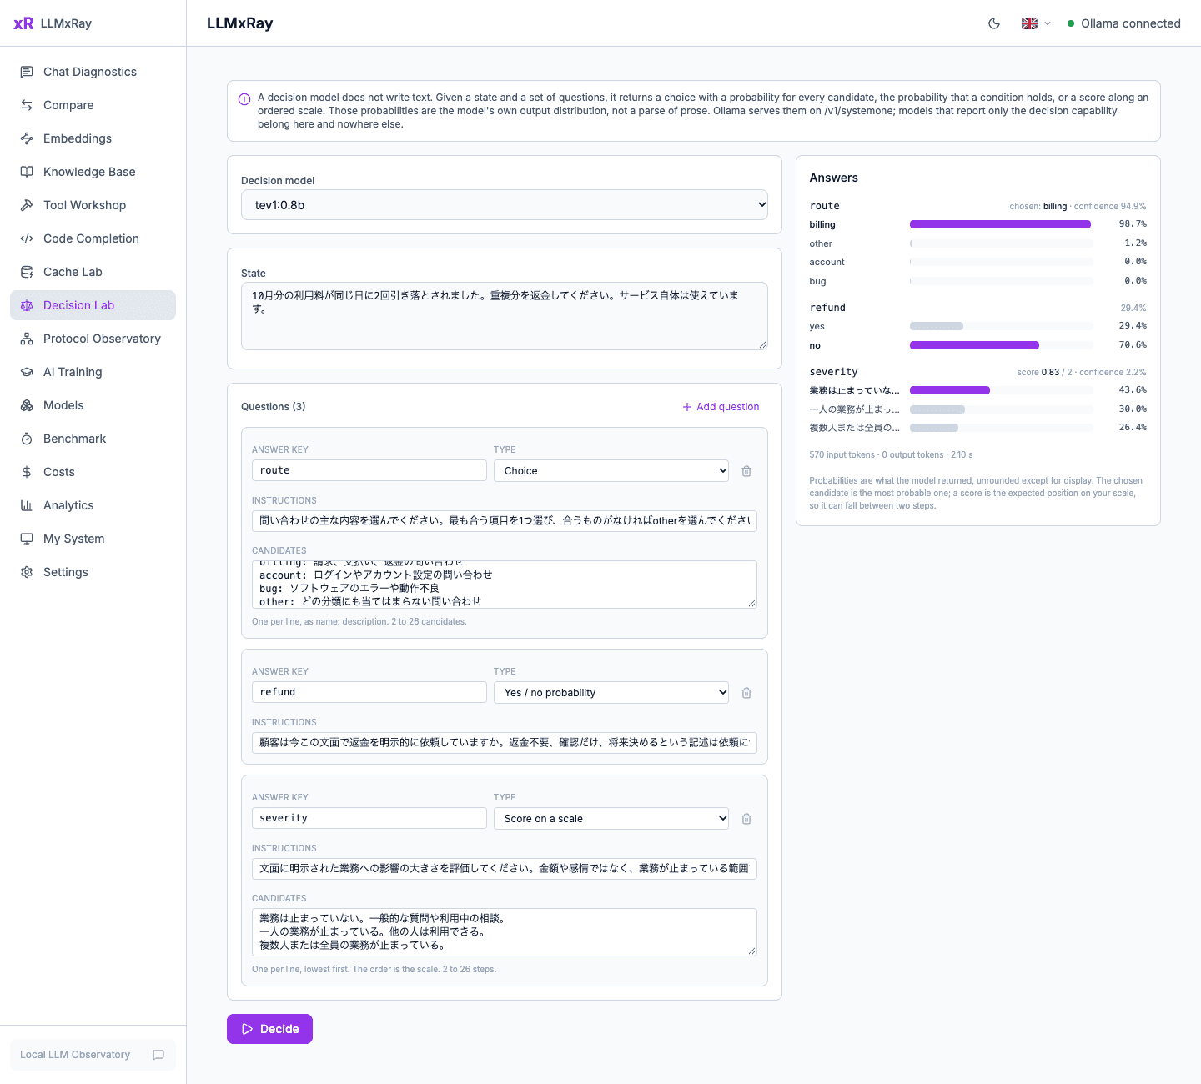Screen dimensions: 1201x1084
Task: Open Settings in the sidebar
Action: [x=93, y=572]
